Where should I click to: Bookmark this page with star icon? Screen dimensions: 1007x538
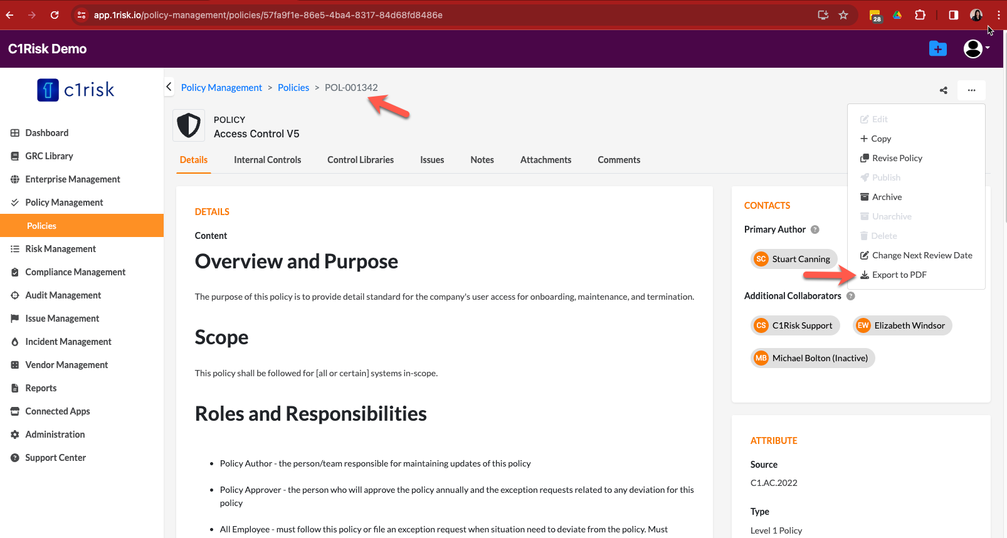click(x=843, y=15)
